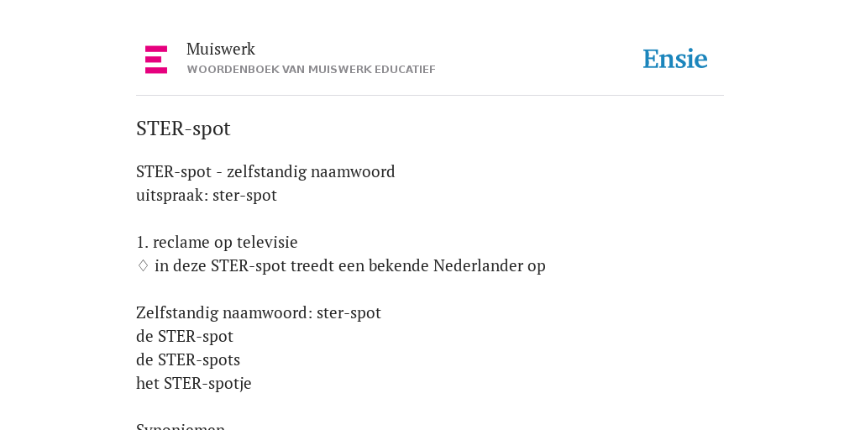Click the 'uitspraak: ster-spot' pronunciation line

(207, 195)
